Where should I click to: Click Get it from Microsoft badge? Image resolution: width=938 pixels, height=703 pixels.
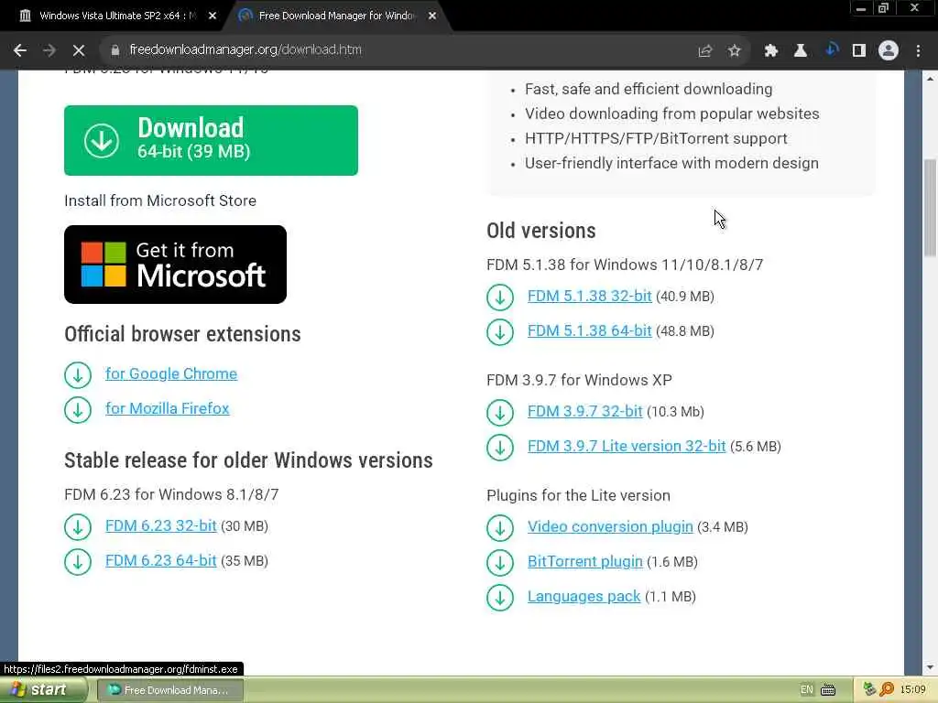click(175, 265)
